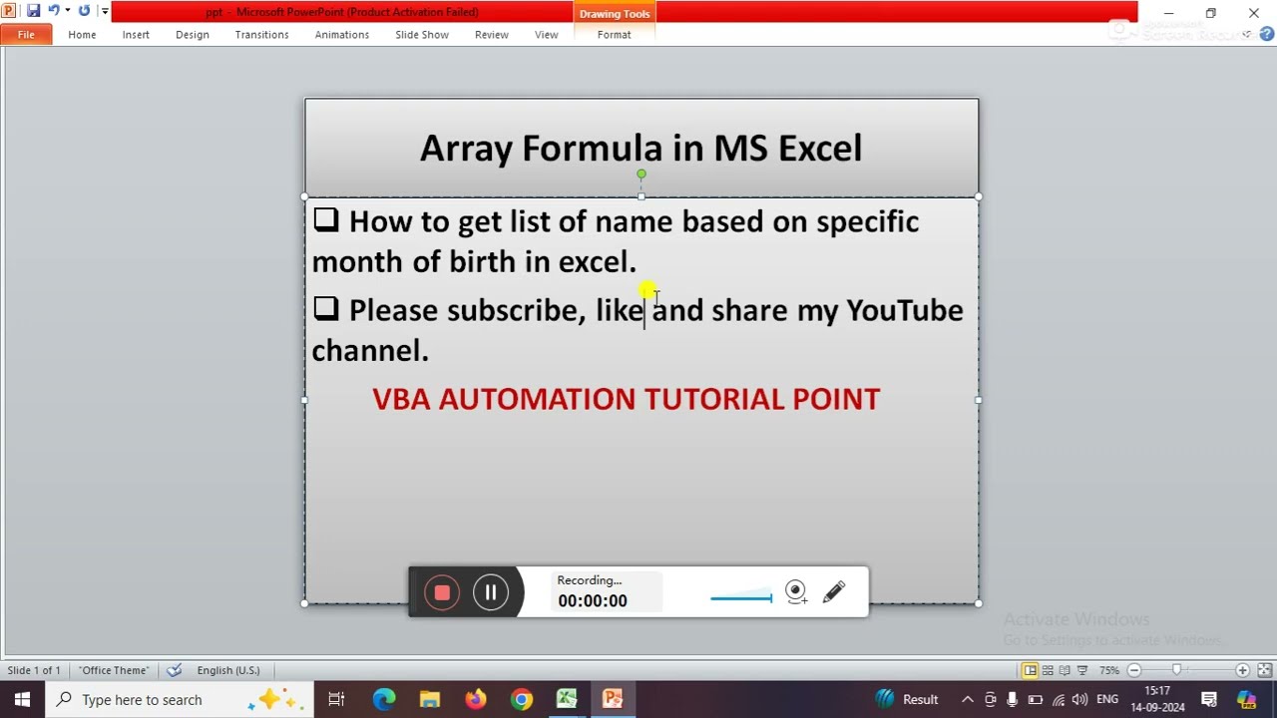Click the 'Type here to search' box

coord(180,699)
